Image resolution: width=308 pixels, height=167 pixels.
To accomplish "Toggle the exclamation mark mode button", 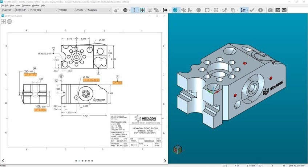I will click(x=134, y=10).
